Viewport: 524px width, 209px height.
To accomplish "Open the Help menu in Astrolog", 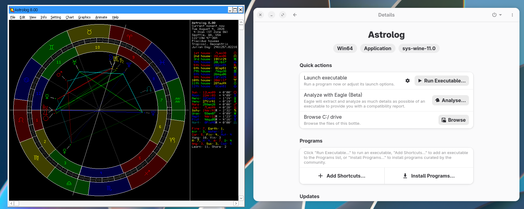I will click(x=116, y=17).
